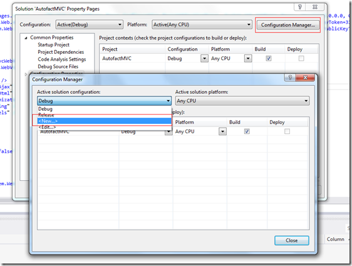Click help icon in Property Pages title bar
Image resolution: width=352 pixels, height=266 pixels.
299,7
